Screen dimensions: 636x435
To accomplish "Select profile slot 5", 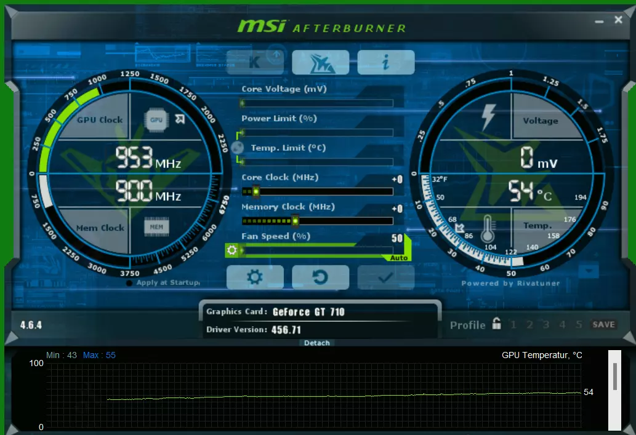I will click(x=579, y=324).
